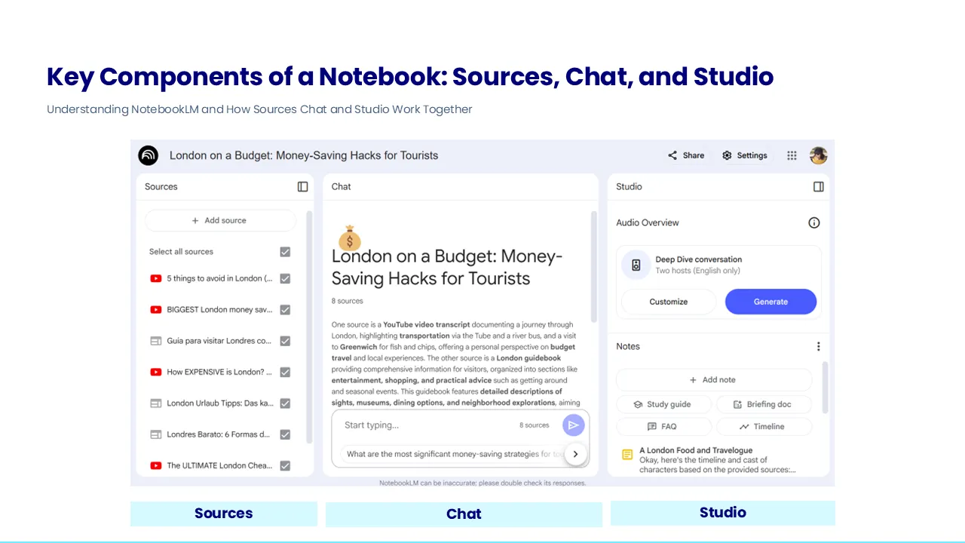965x543 pixels.
Task: Click the Share text label
Action: point(694,155)
